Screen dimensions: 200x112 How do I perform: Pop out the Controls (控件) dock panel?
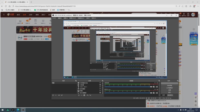(x=178, y=81)
